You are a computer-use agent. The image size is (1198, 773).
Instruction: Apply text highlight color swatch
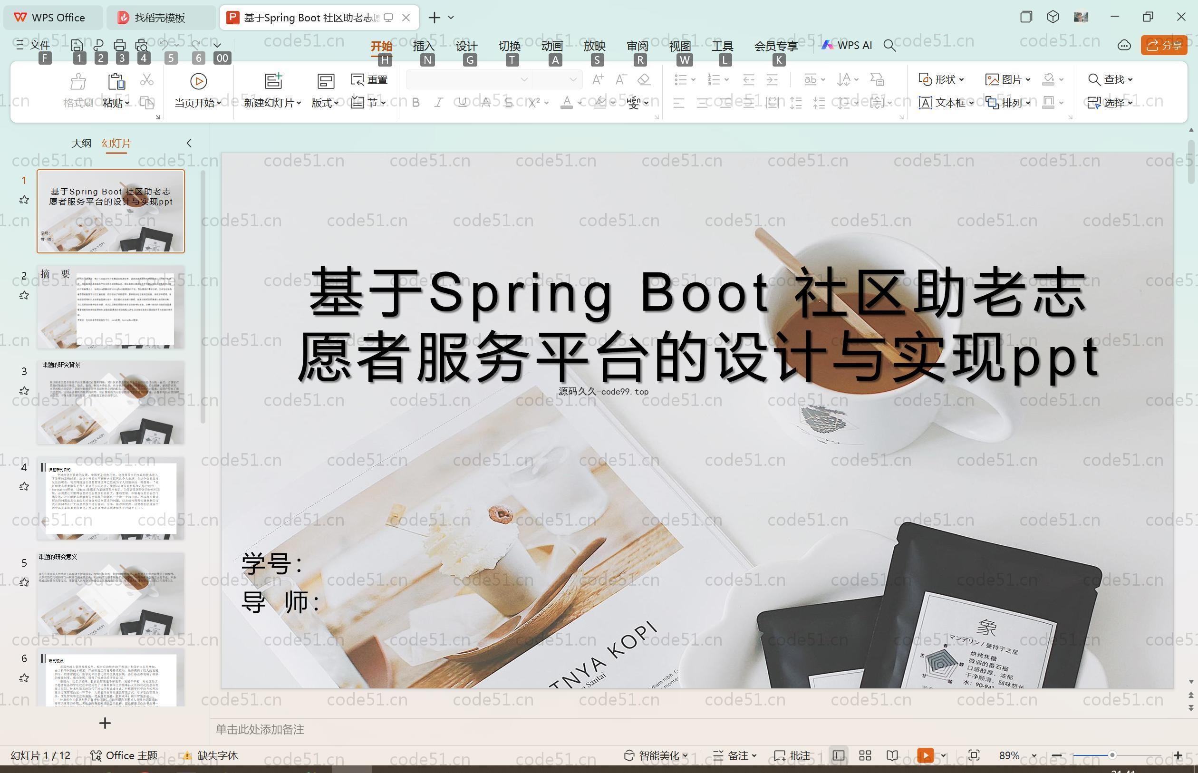click(600, 103)
